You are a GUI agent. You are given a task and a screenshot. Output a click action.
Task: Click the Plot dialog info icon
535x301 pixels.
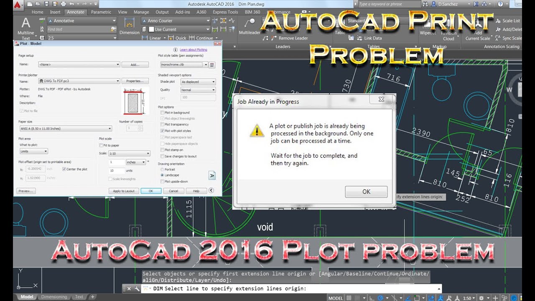click(176, 50)
